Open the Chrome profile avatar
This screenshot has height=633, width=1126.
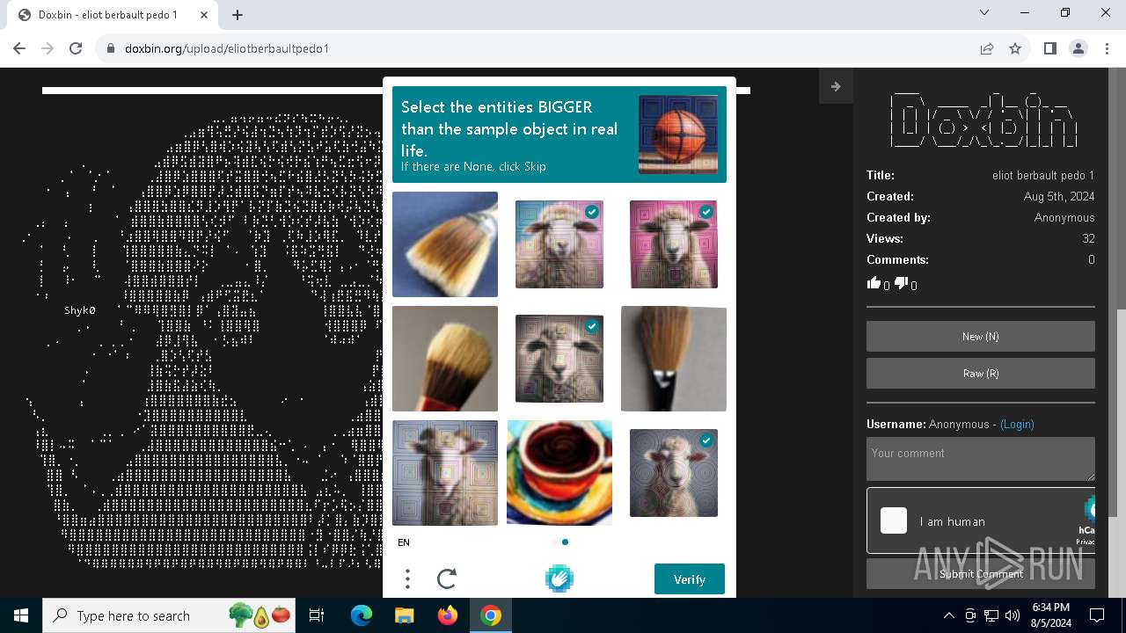pyautogui.click(x=1078, y=48)
